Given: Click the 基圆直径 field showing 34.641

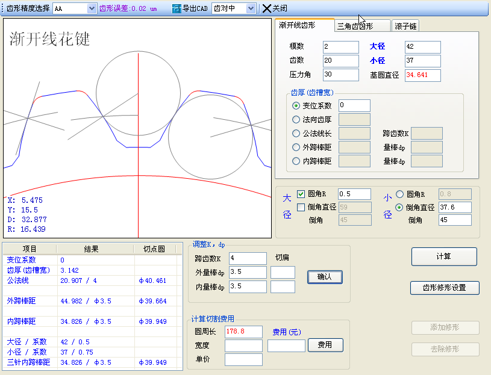Looking at the screenshot, I should (423, 75).
